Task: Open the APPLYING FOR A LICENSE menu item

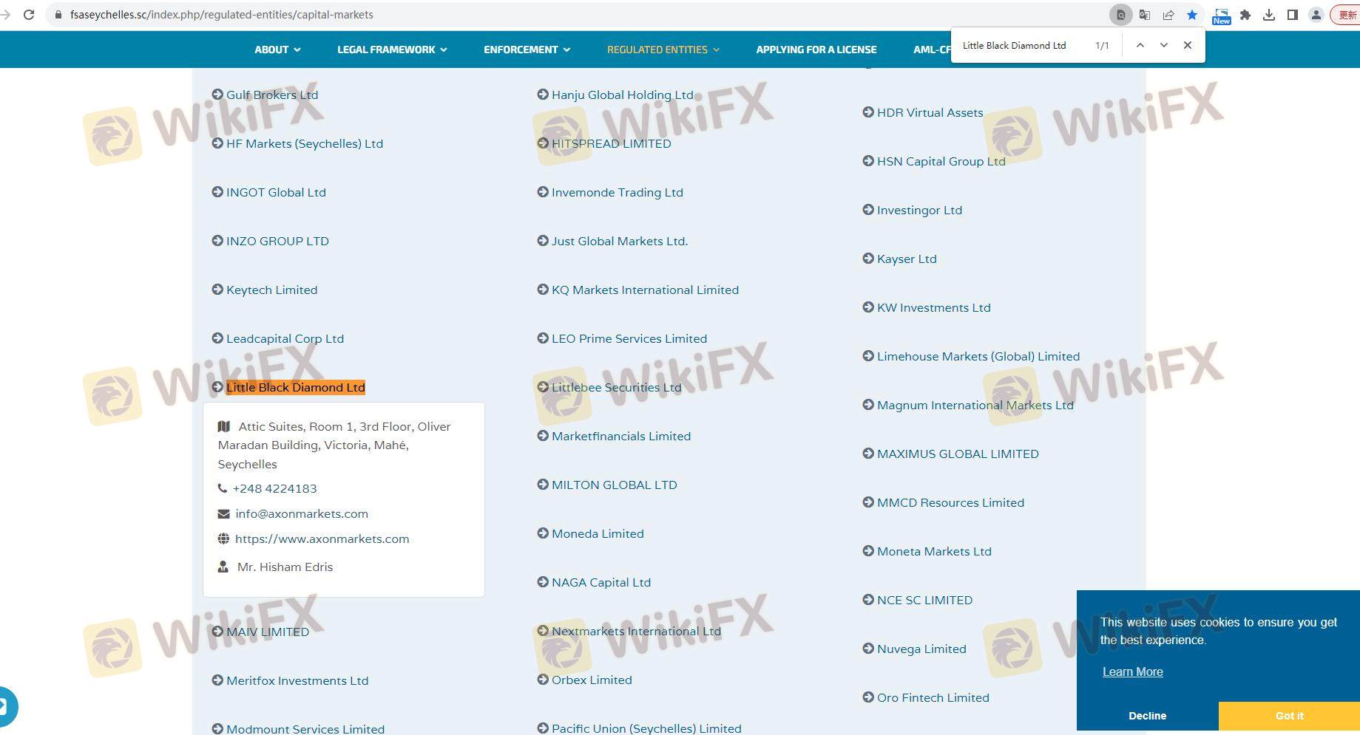Action: pos(816,49)
